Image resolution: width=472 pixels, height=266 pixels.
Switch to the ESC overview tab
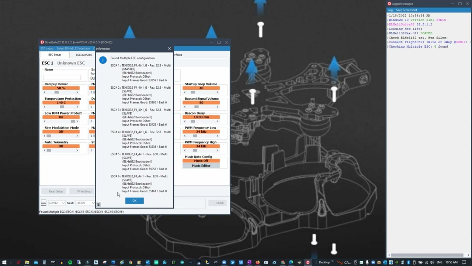tap(84, 55)
